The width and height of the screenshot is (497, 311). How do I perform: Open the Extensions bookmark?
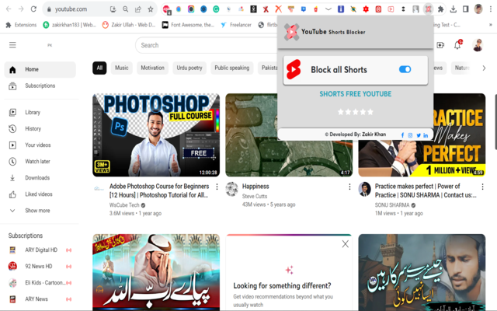pos(22,25)
